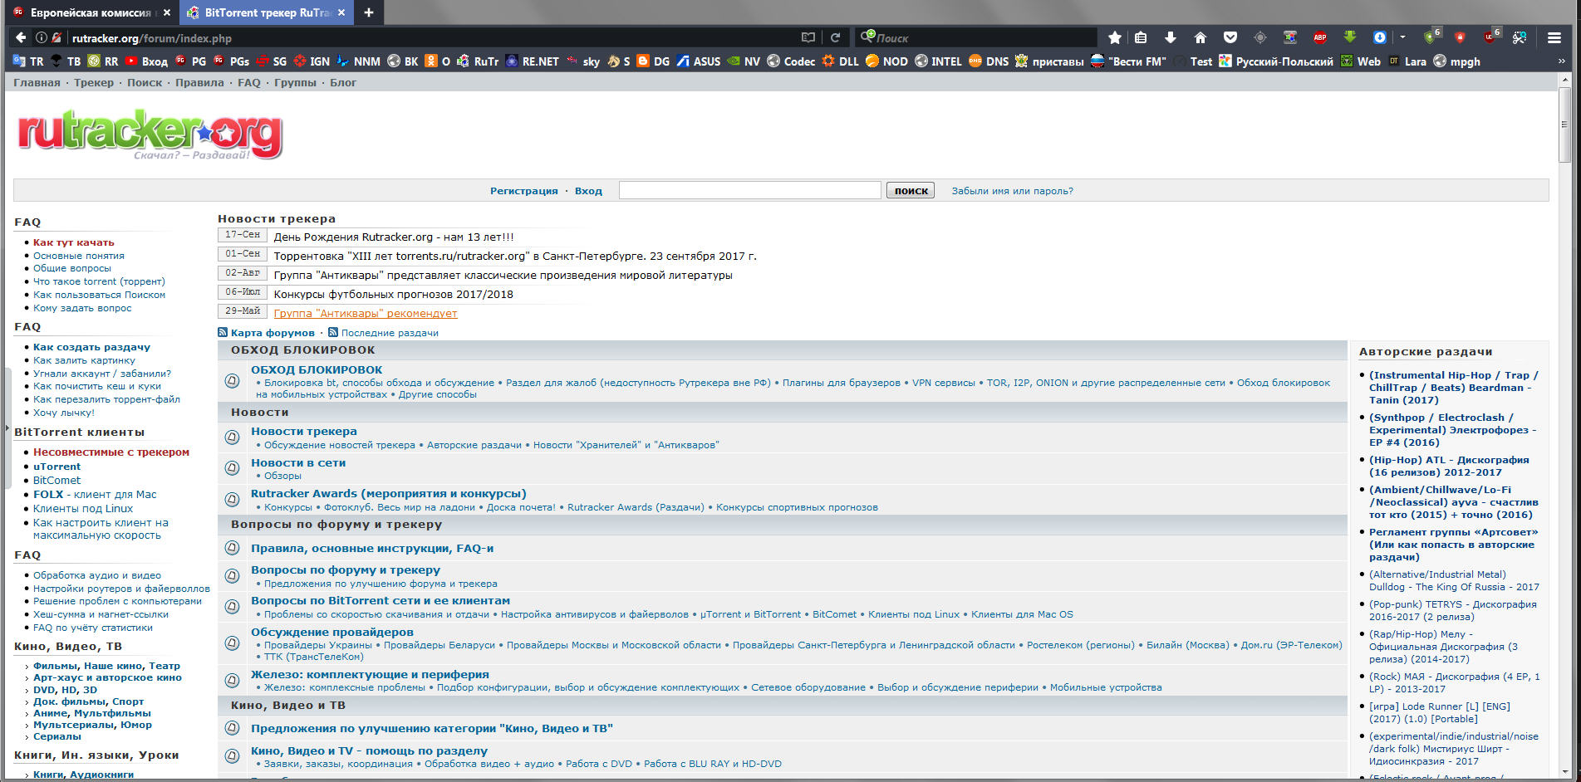Expand 'Фильмы, Наше кино, Театр' category
The height and width of the screenshot is (782, 1581).
(x=106, y=666)
